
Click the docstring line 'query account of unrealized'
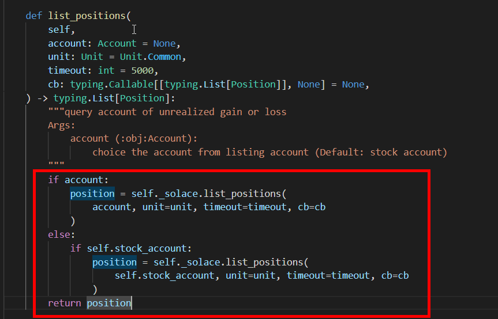(x=140, y=112)
